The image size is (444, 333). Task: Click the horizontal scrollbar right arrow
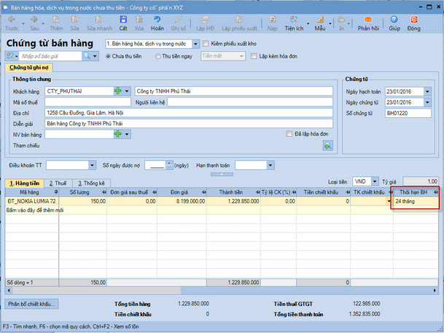click(x=435, y=290)
